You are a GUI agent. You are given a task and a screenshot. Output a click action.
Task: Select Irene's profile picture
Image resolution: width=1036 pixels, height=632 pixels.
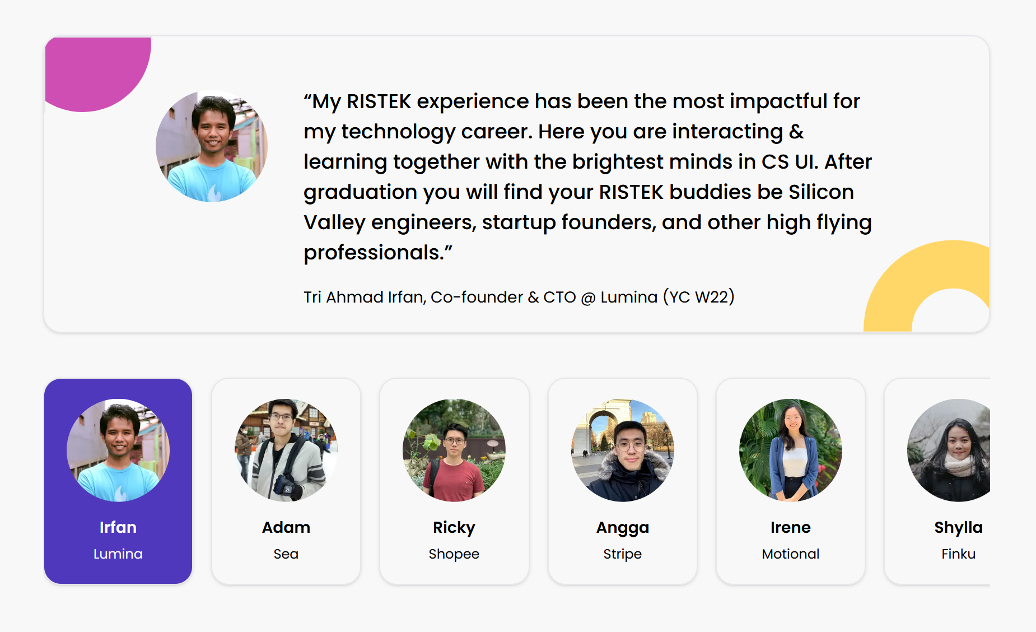790,450
